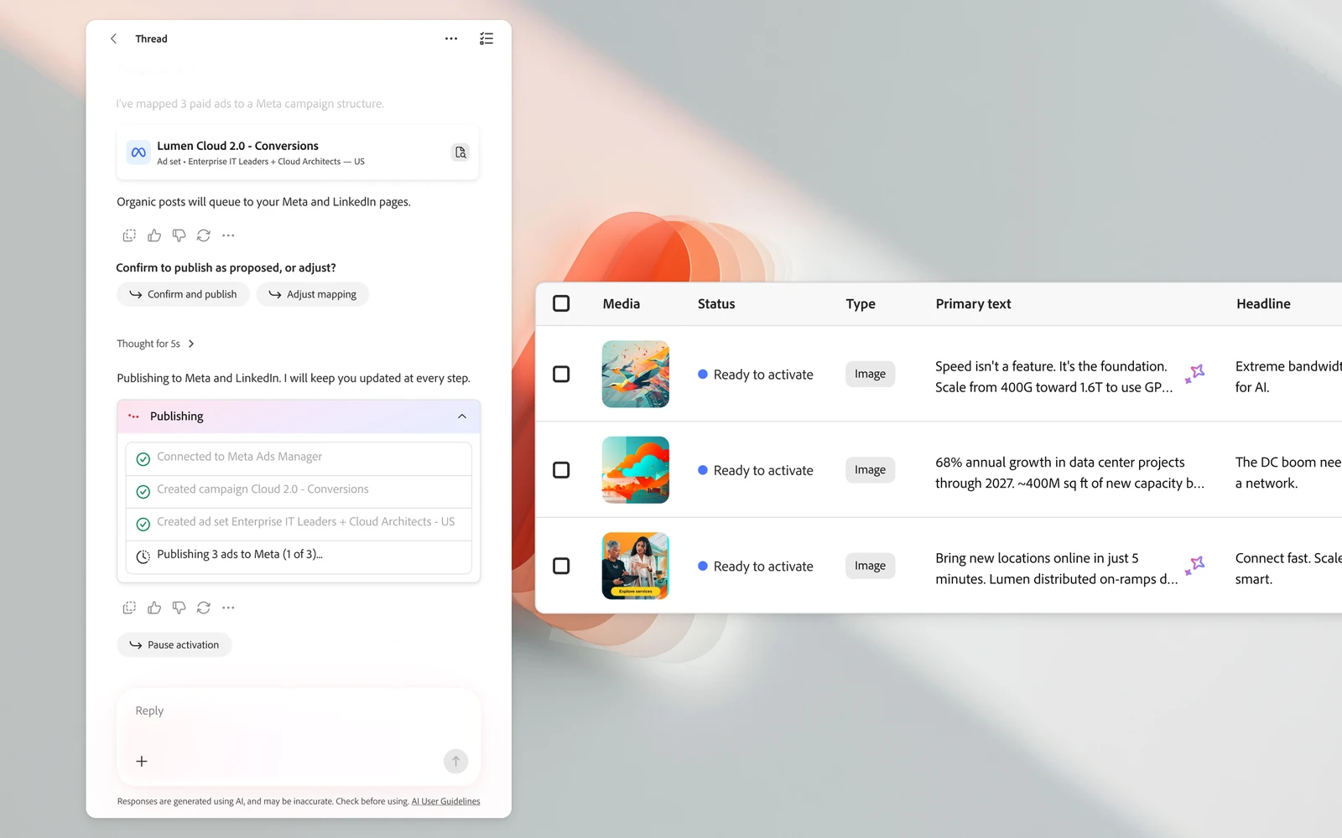Open the abstract birds media thumbnail

click(636, 374)
